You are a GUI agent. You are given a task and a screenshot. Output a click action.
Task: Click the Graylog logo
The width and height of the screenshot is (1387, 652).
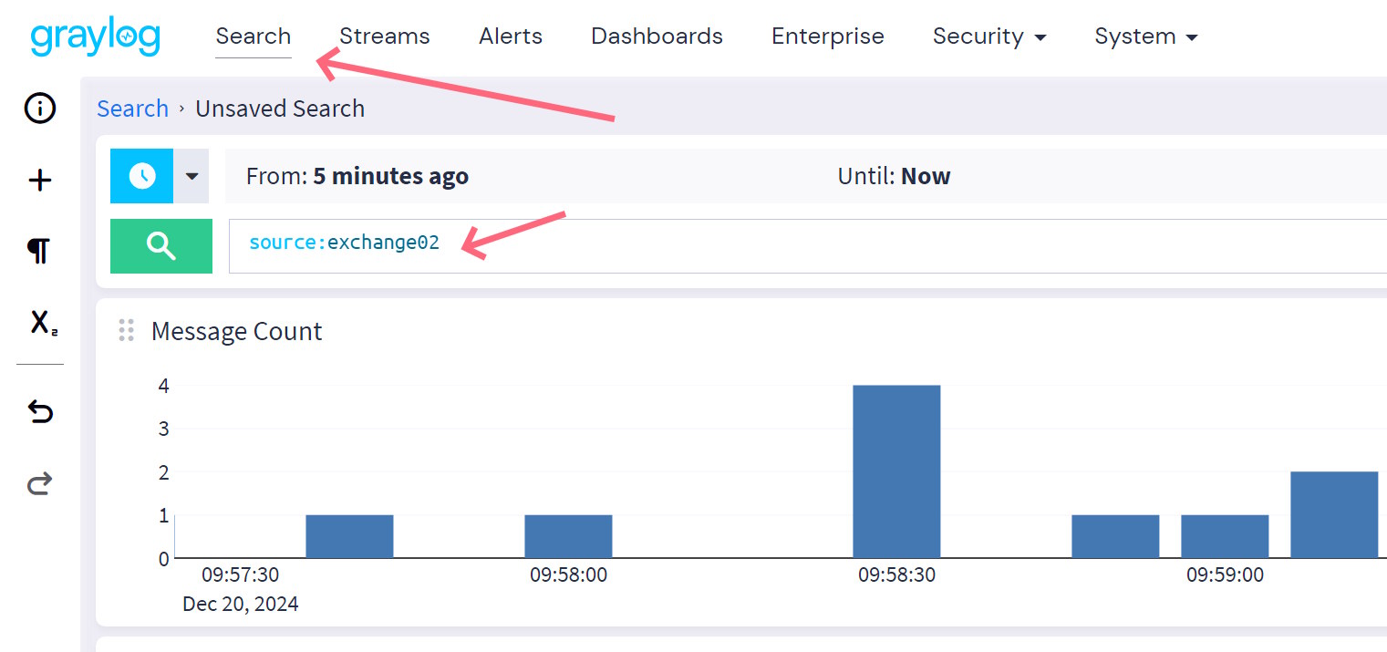pyautogui.click(x=95, y=36)
